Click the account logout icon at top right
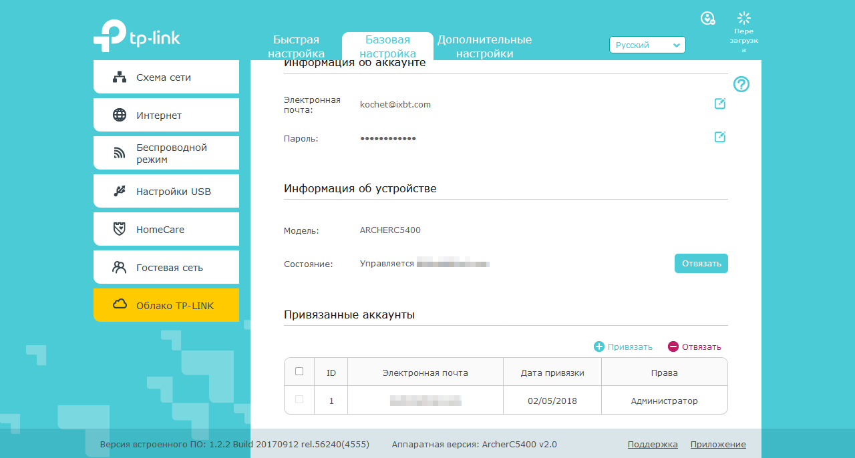The height and width of the screenshot is (458, 855). (708, 18)
